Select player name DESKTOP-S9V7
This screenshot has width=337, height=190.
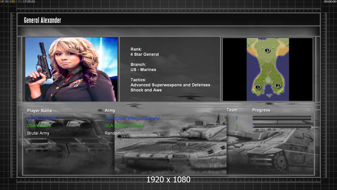pyautogui.click(x=43, y=118)
